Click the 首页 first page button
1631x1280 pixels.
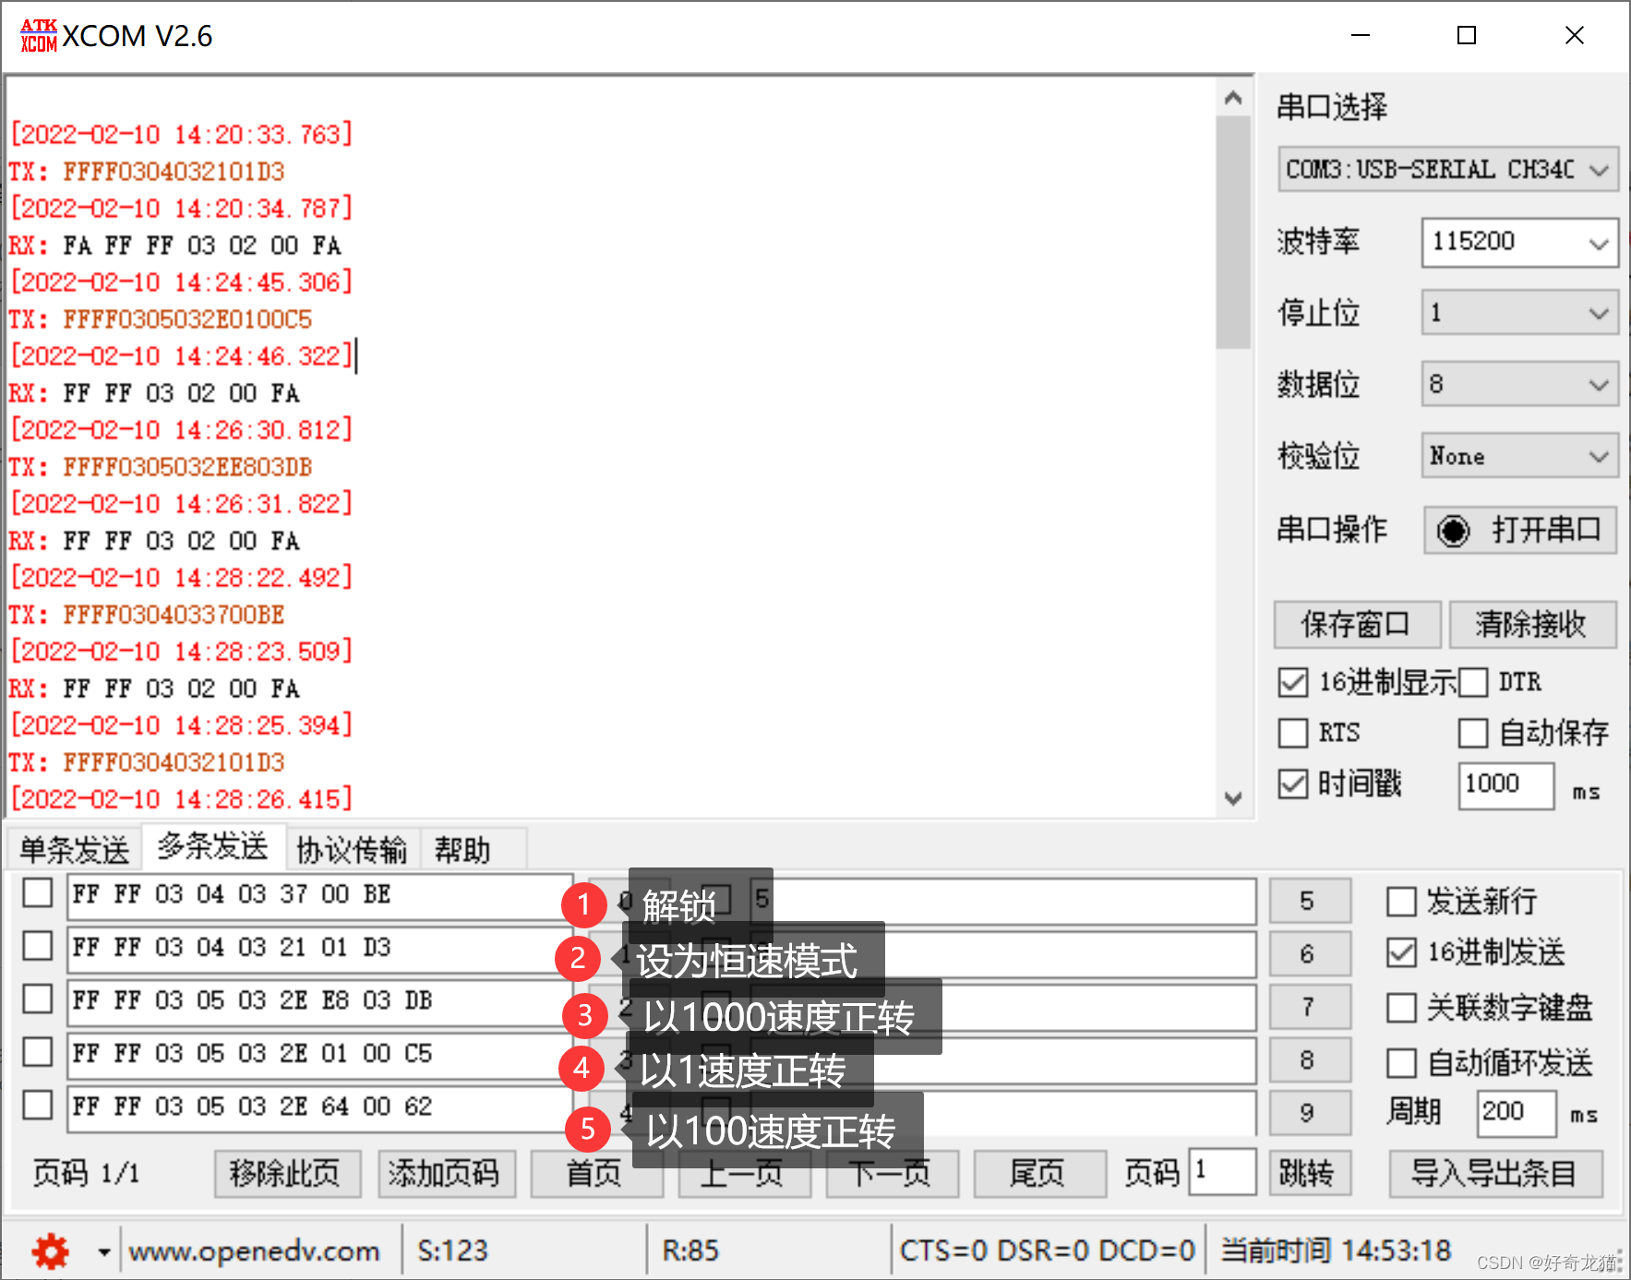click(596, 1174)
